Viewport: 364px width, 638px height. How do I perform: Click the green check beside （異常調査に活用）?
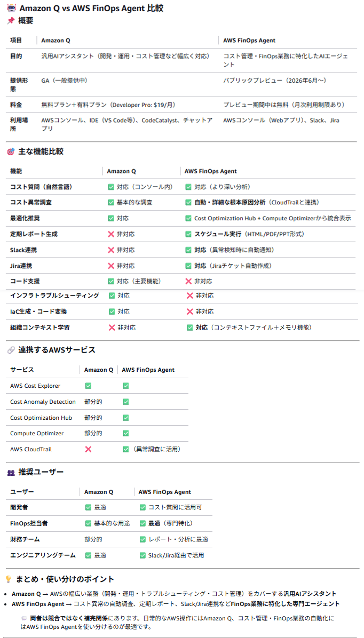125,449
